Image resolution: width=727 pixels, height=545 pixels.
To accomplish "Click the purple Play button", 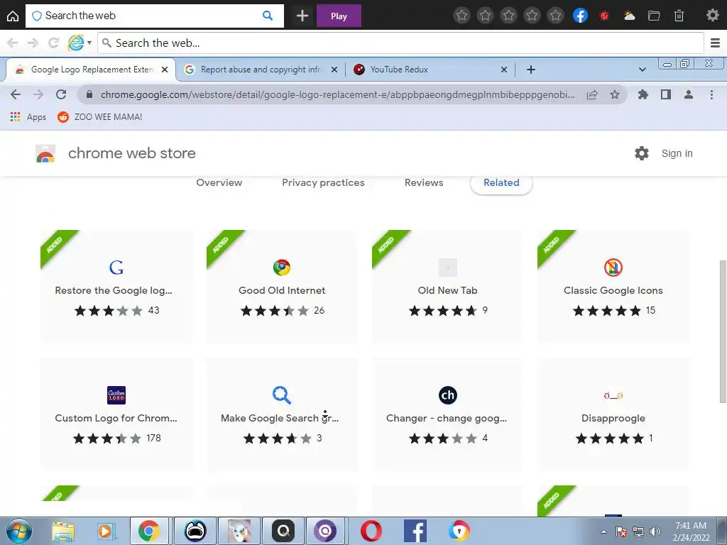I will point(339,16).
